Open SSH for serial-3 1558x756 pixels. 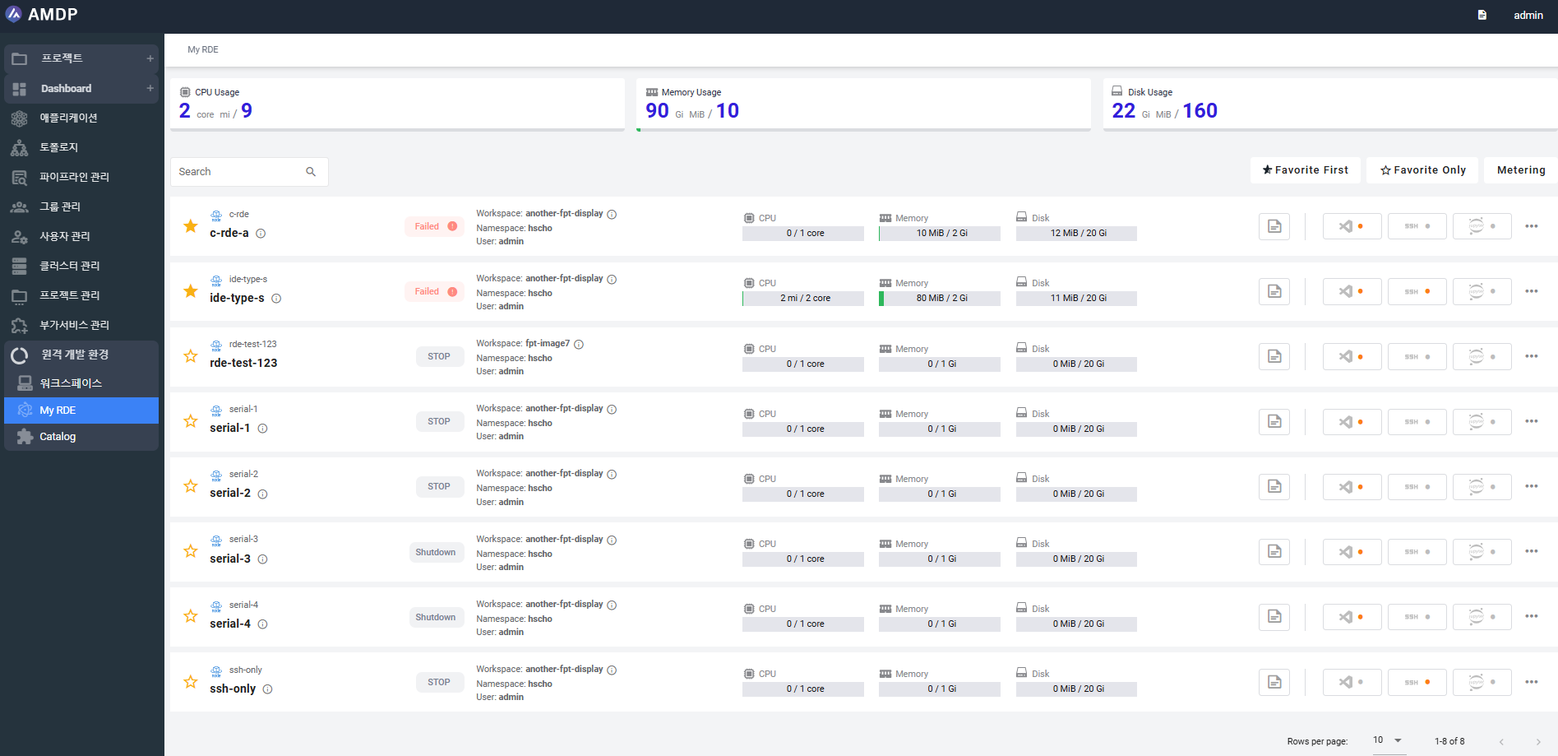(x=1417, y=551)
